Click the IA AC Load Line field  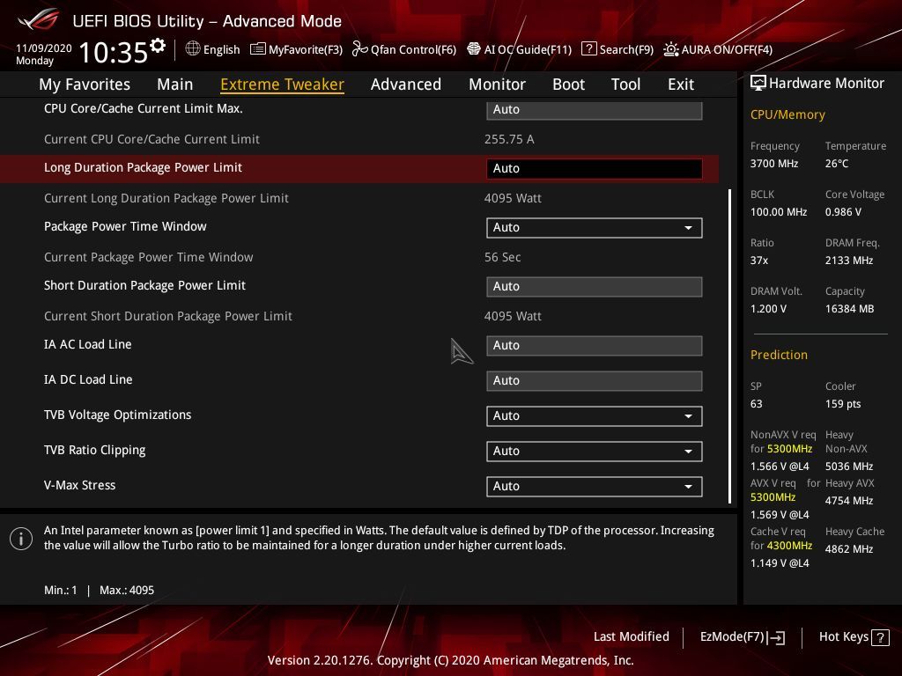(x=594, y=345)
